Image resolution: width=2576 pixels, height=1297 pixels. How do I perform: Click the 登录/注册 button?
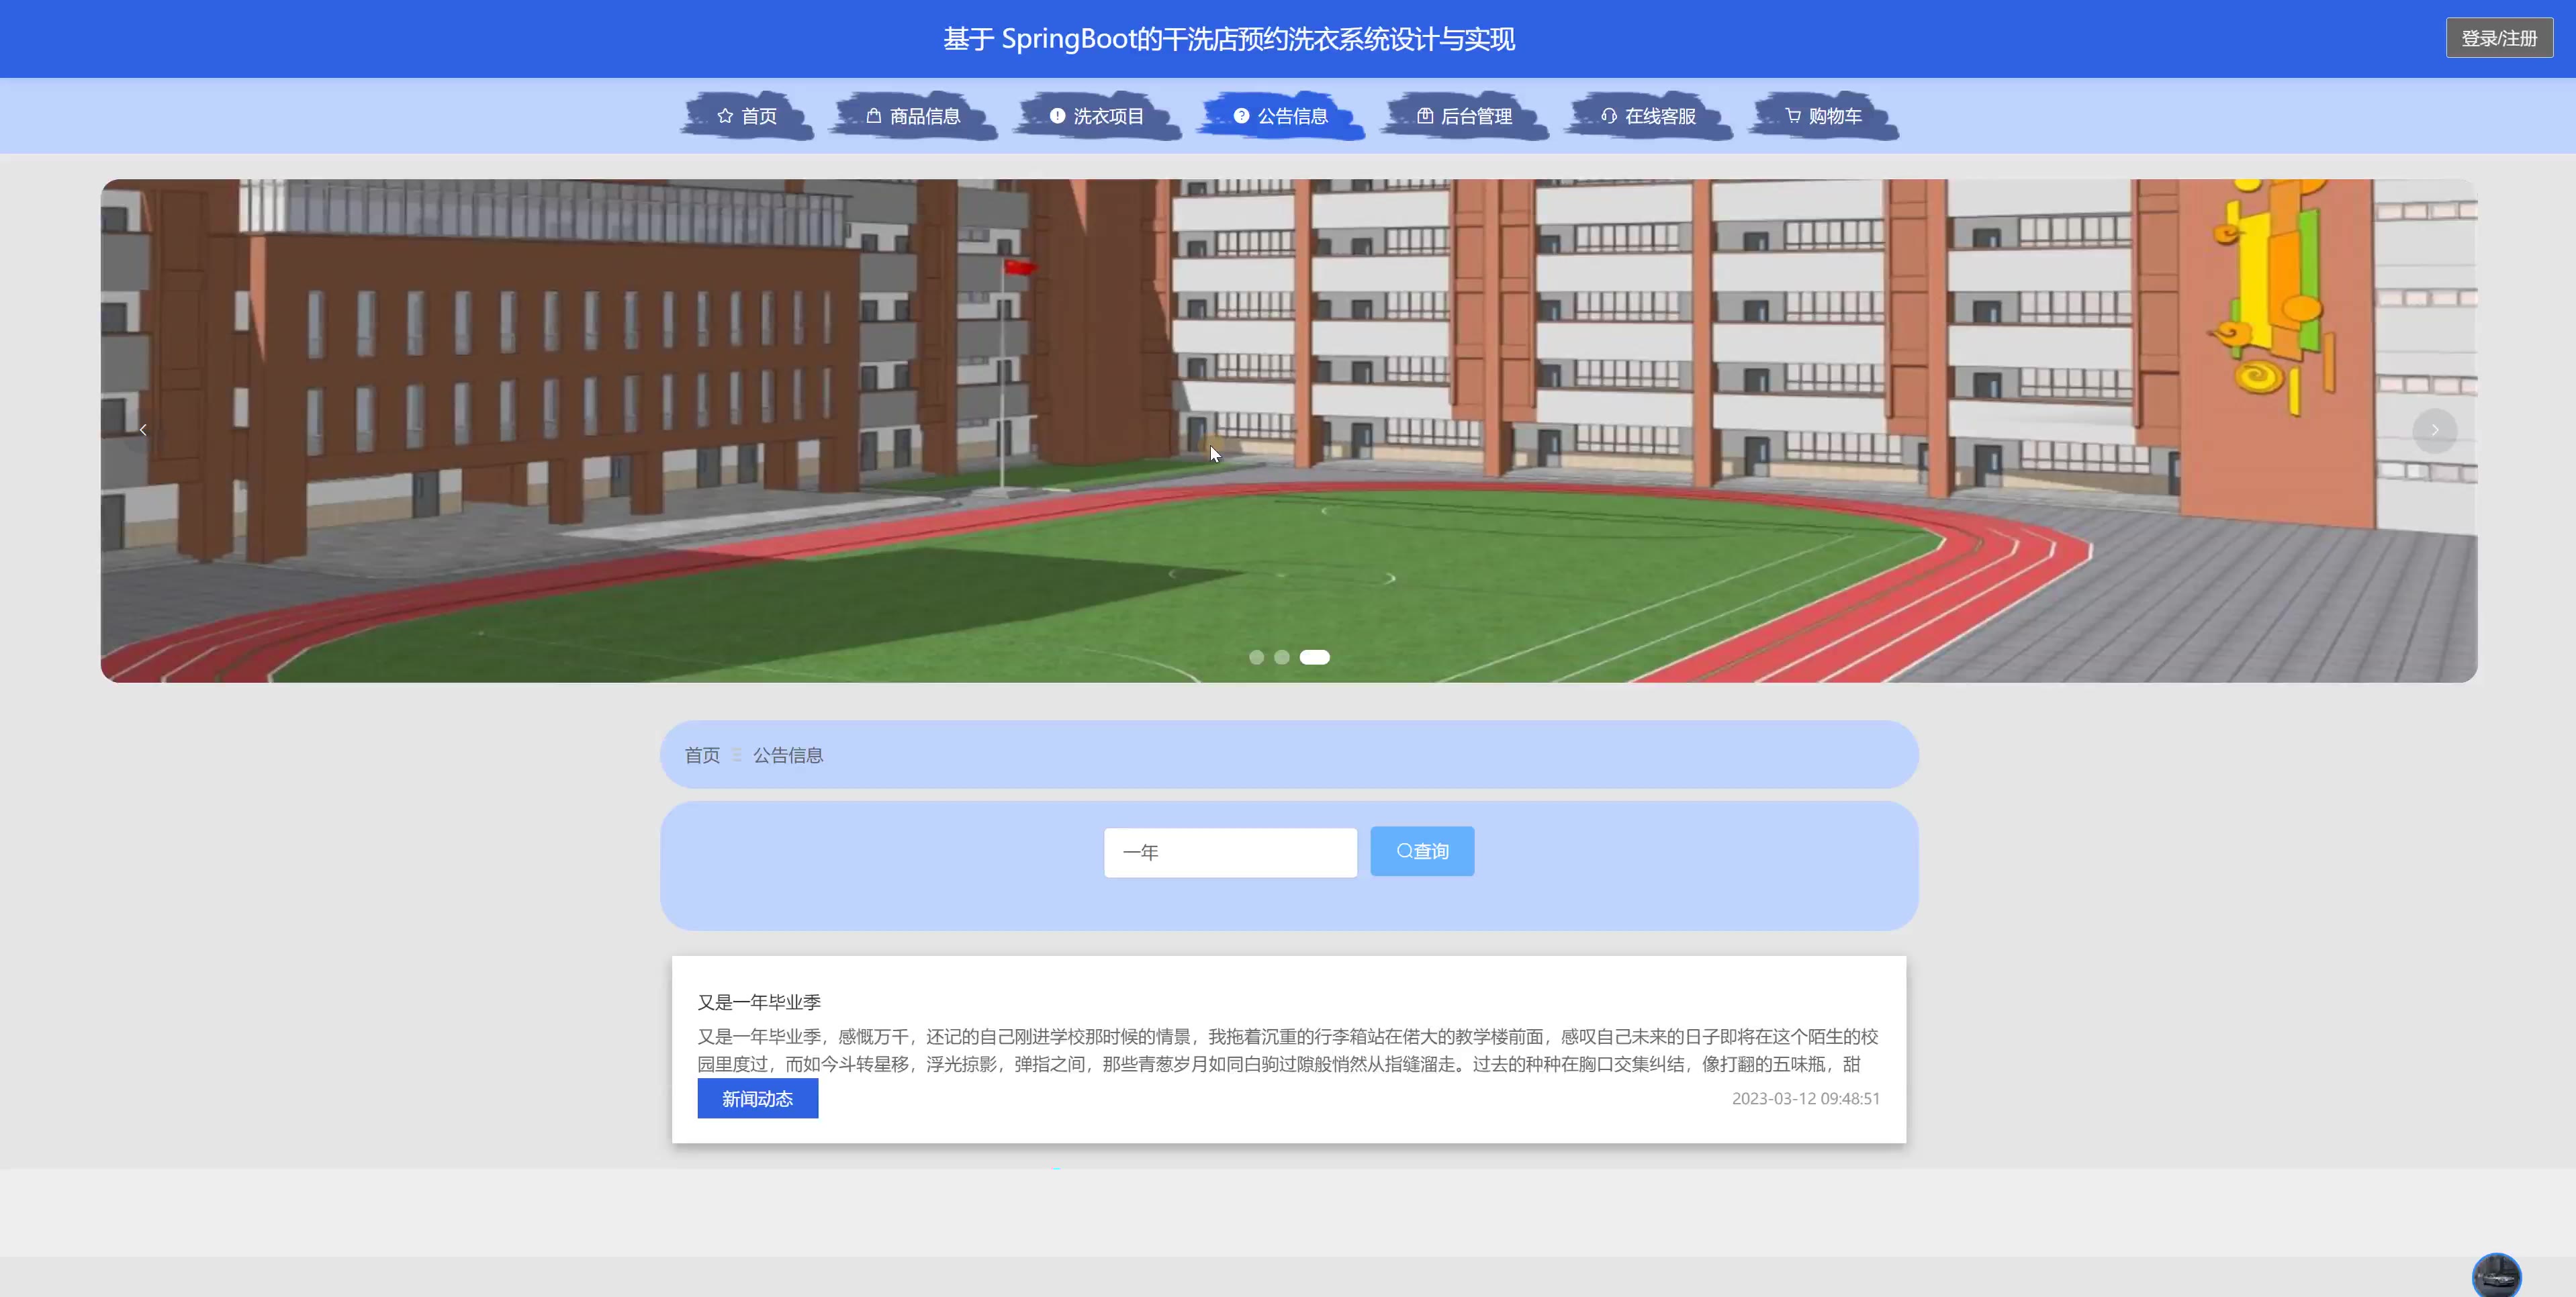pos(2499,38)
